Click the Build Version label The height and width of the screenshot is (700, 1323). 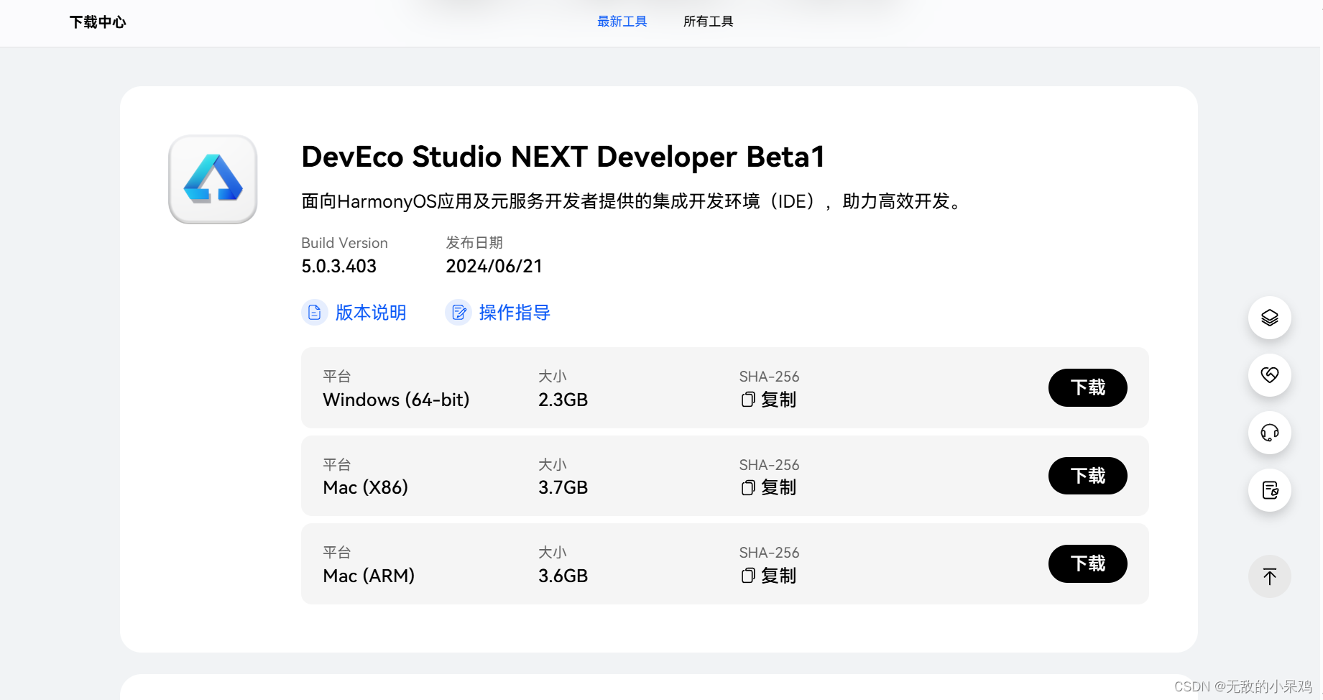point(344,243)
